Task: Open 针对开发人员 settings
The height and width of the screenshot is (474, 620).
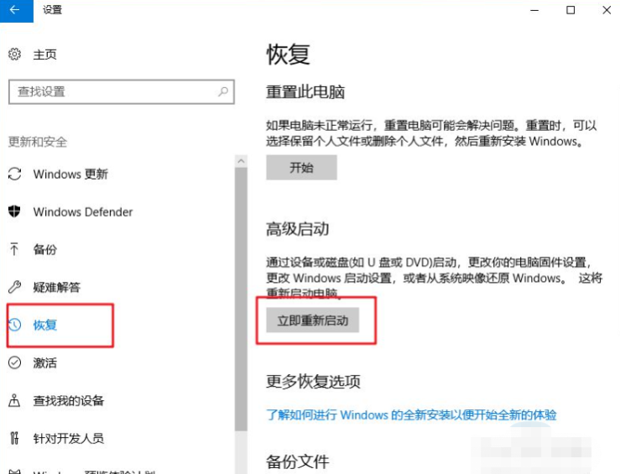Action: click(x=69, y=439)
